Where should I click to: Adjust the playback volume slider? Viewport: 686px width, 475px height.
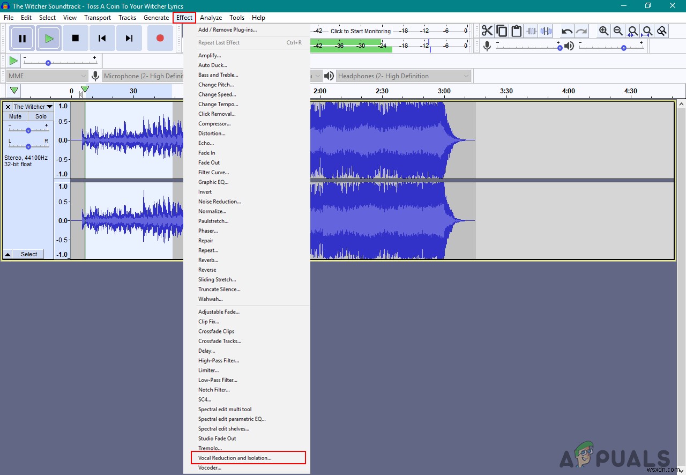click(x=623, y=48)
